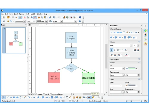Click the Star shape in sidebar Insert Shapes
Viewport: 149px width, 112px height.
click(134, 37)
